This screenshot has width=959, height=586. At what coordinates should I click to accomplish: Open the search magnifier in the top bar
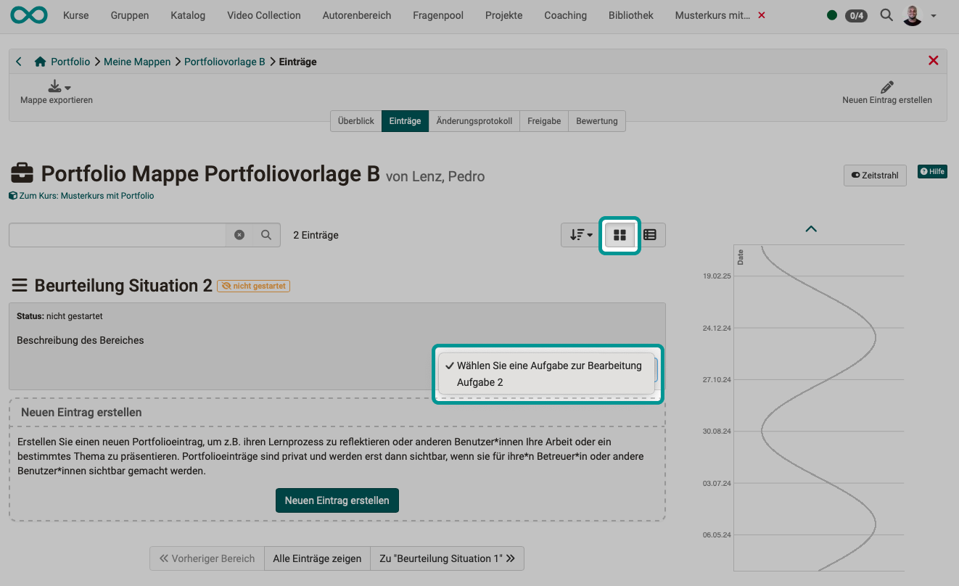(x=886, y=15)
